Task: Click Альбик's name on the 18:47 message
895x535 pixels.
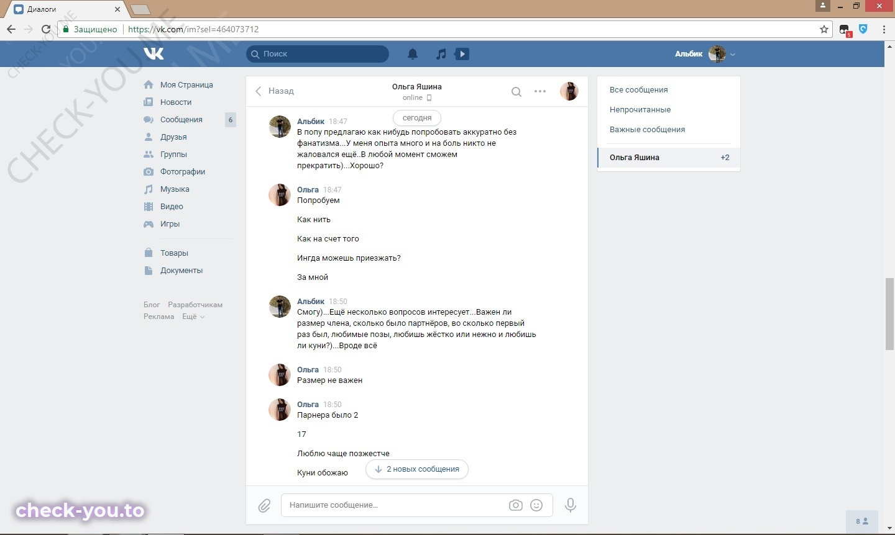Action: [x=311, y=122]
